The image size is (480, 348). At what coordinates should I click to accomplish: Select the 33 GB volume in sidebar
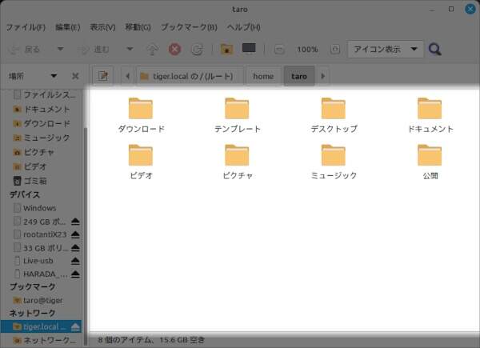click(40, 248)
